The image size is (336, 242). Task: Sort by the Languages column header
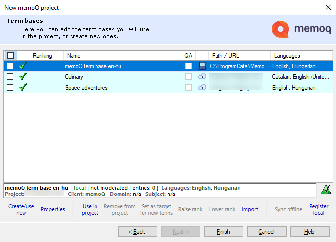tap(287, 56)
